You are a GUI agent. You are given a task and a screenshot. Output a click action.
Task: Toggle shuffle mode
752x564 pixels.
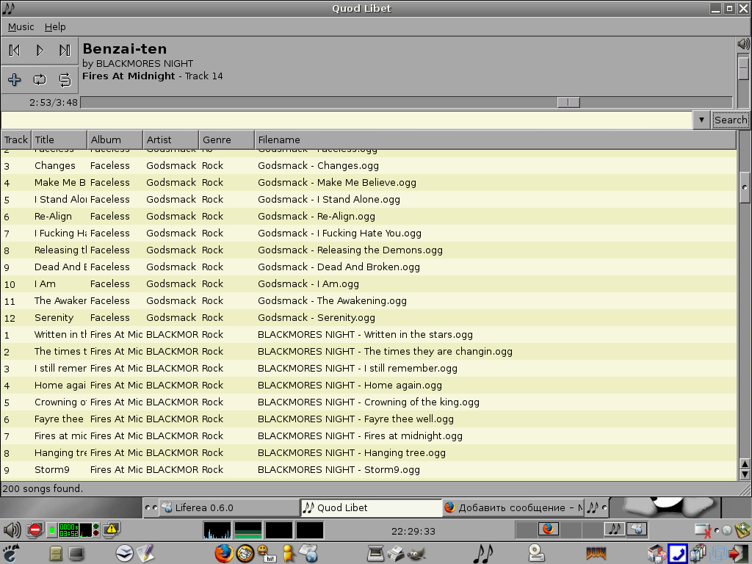coord(65,79)
